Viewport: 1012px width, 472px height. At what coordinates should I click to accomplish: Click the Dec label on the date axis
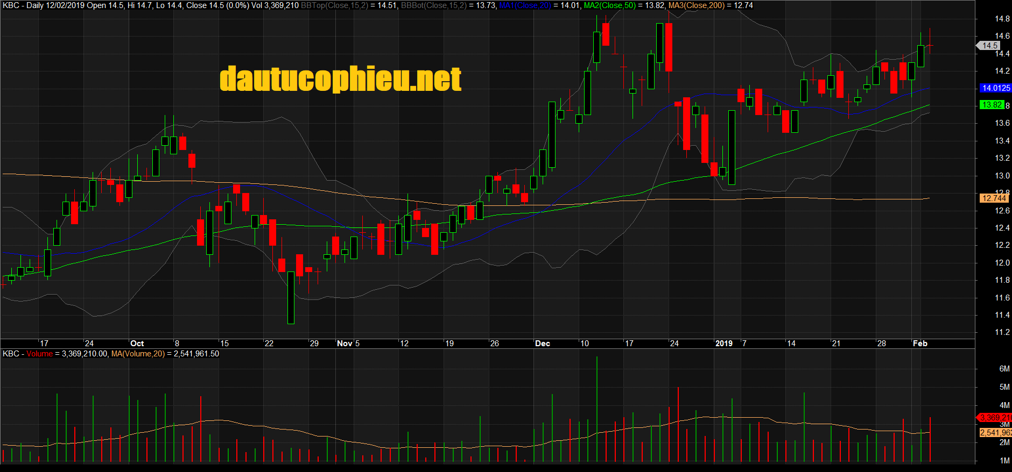point(543,344)
